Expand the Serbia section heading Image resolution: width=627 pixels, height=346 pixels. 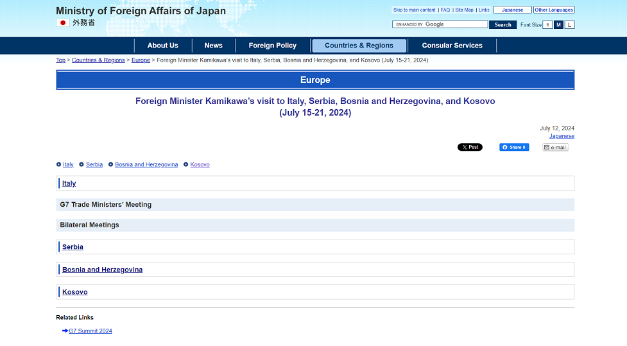[73, 247]
